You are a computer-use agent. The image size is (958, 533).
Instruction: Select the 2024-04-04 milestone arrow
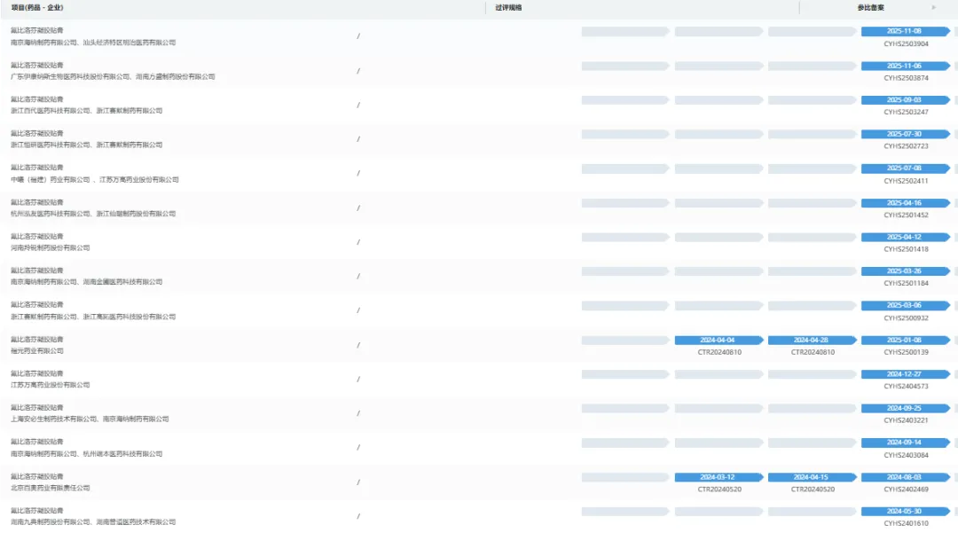(x=717, y=340)
